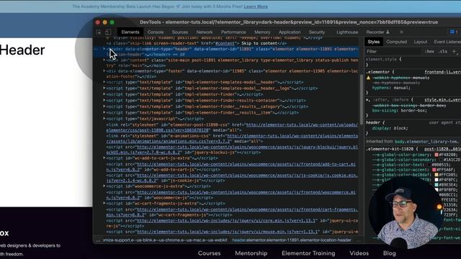Image resolution: width=461 pixels, height=259 pixels.
Task: Open the Console tab
Action: [156, 32]
